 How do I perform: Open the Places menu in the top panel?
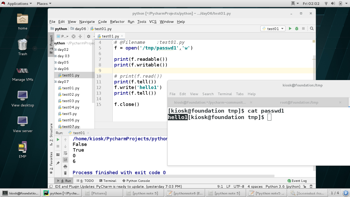coord(44,4)
